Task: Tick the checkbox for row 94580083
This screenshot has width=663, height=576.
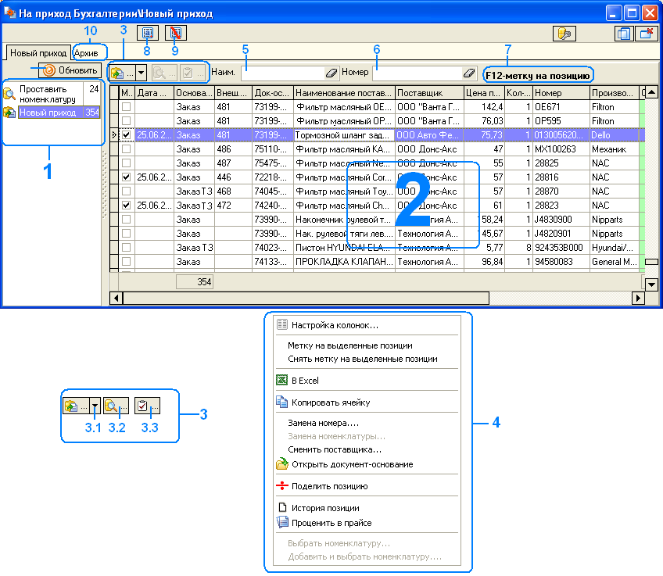Action: [126, 262]
